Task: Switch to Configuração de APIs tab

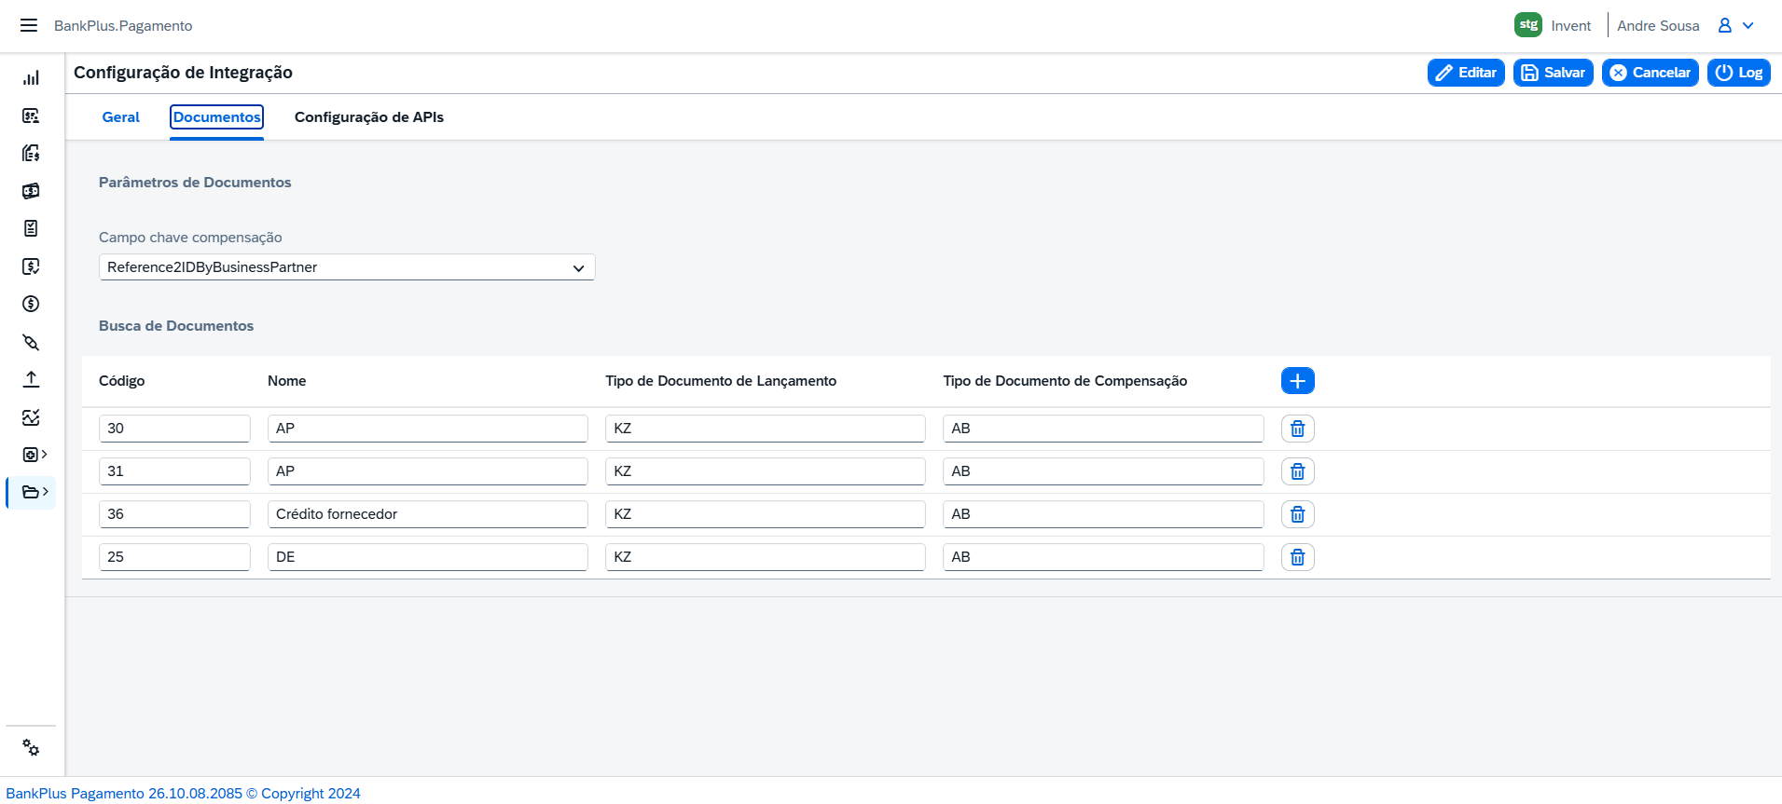Action: point(369,117)
